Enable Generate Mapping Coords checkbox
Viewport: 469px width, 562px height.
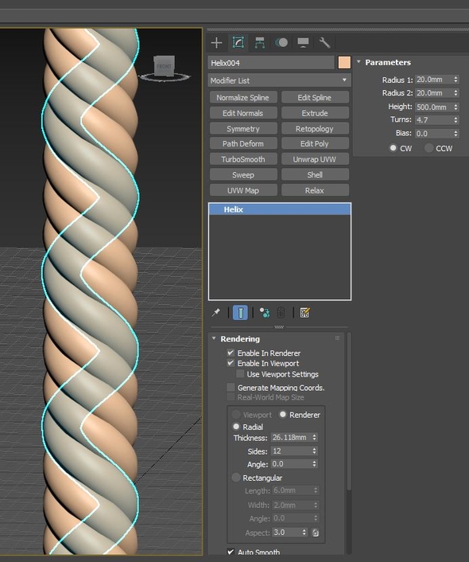tap(231, 387)
